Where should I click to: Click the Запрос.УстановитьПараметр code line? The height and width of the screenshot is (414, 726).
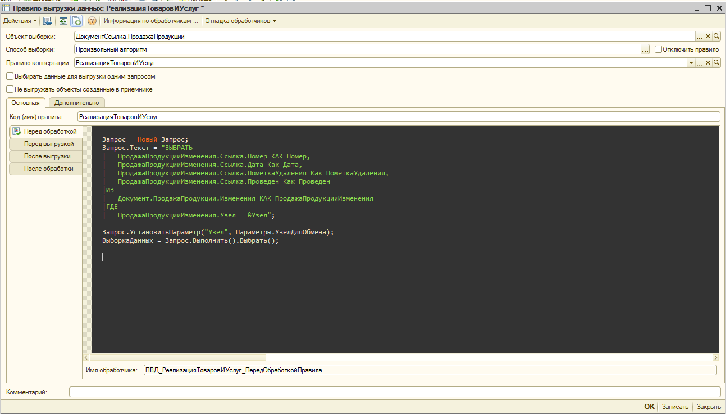218,232
